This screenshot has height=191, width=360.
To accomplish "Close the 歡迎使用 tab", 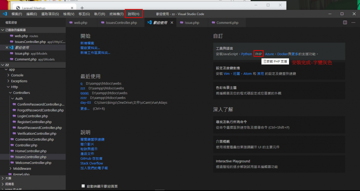I will [x=172, y=23].
